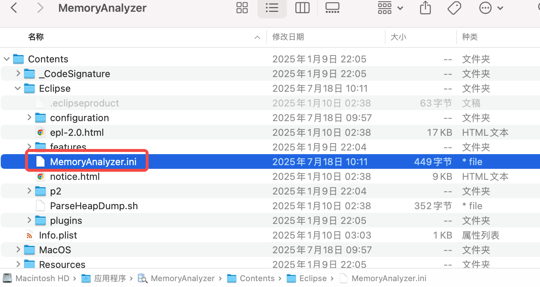Select the MemoryAnalyzer.ini file icon in the list

coord(40,162)
